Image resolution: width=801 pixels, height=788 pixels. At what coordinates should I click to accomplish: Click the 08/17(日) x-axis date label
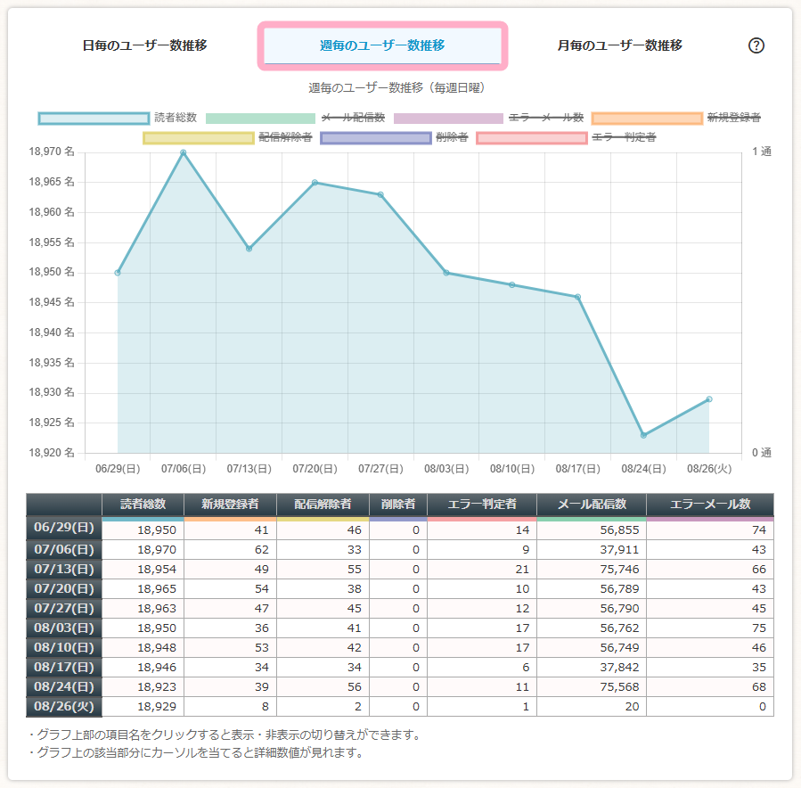point(577,469)
